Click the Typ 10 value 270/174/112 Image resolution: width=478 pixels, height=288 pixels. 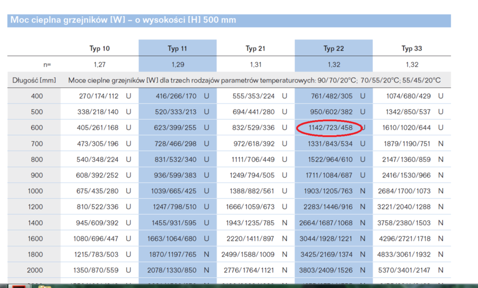(98, 96)
